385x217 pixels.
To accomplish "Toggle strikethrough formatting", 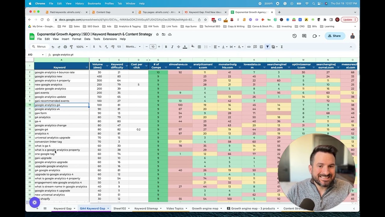I will point(178,47).
